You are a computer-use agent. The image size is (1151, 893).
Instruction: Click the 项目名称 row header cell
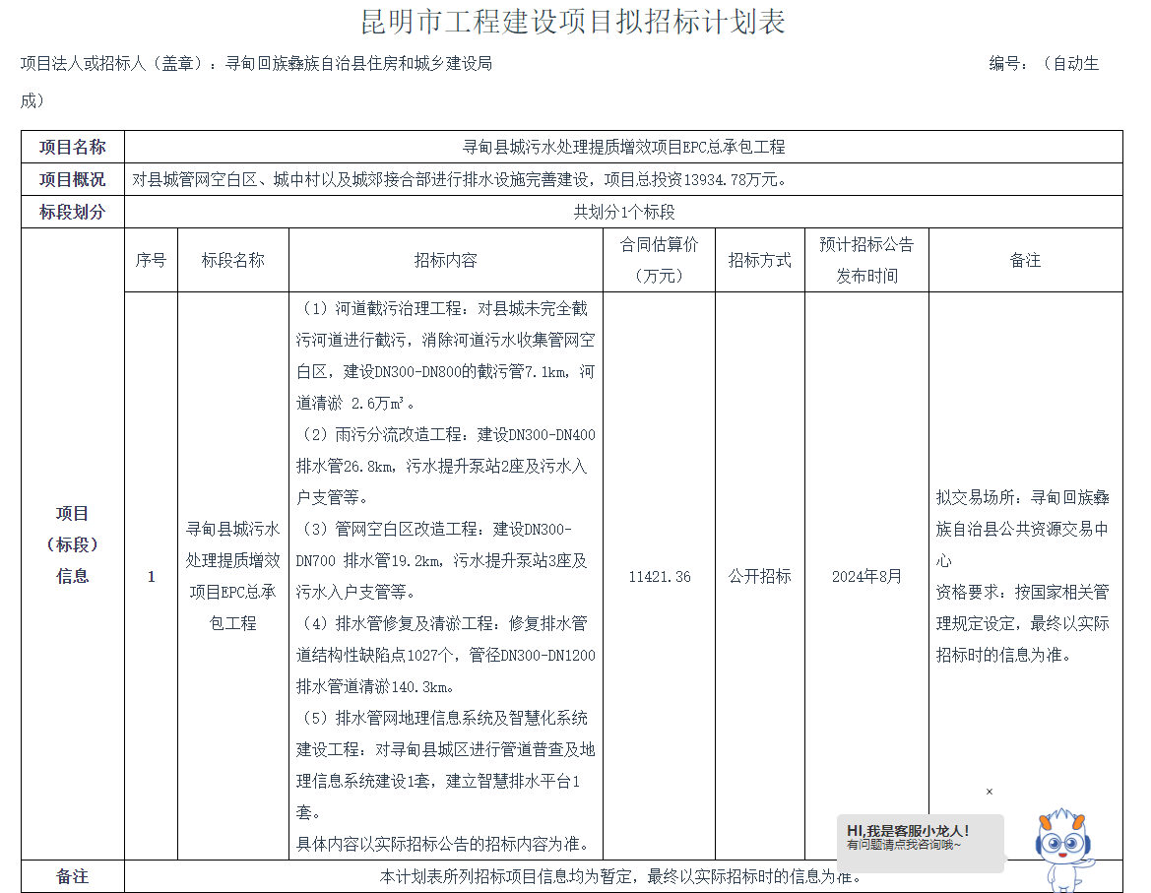point(73,147)
